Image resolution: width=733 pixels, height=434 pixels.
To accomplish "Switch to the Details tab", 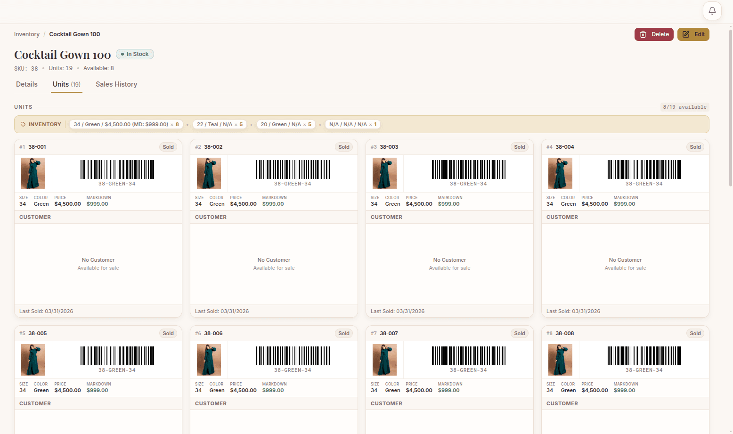I will [27, 84].
